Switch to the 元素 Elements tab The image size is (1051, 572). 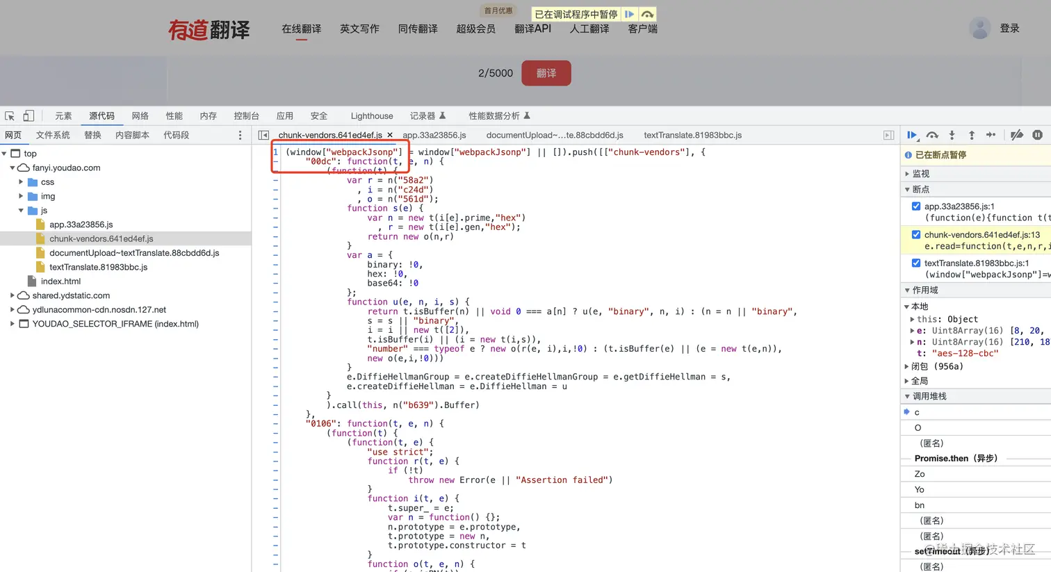click(63, 116)
